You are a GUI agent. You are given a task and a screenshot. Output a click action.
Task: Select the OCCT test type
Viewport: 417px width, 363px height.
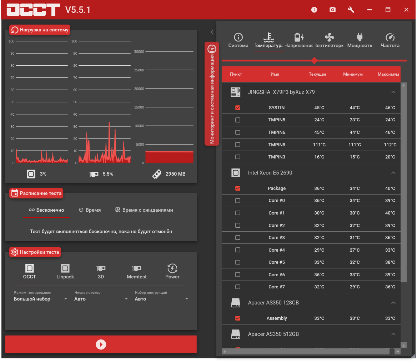pyautogui.click(x=30, y=272)
